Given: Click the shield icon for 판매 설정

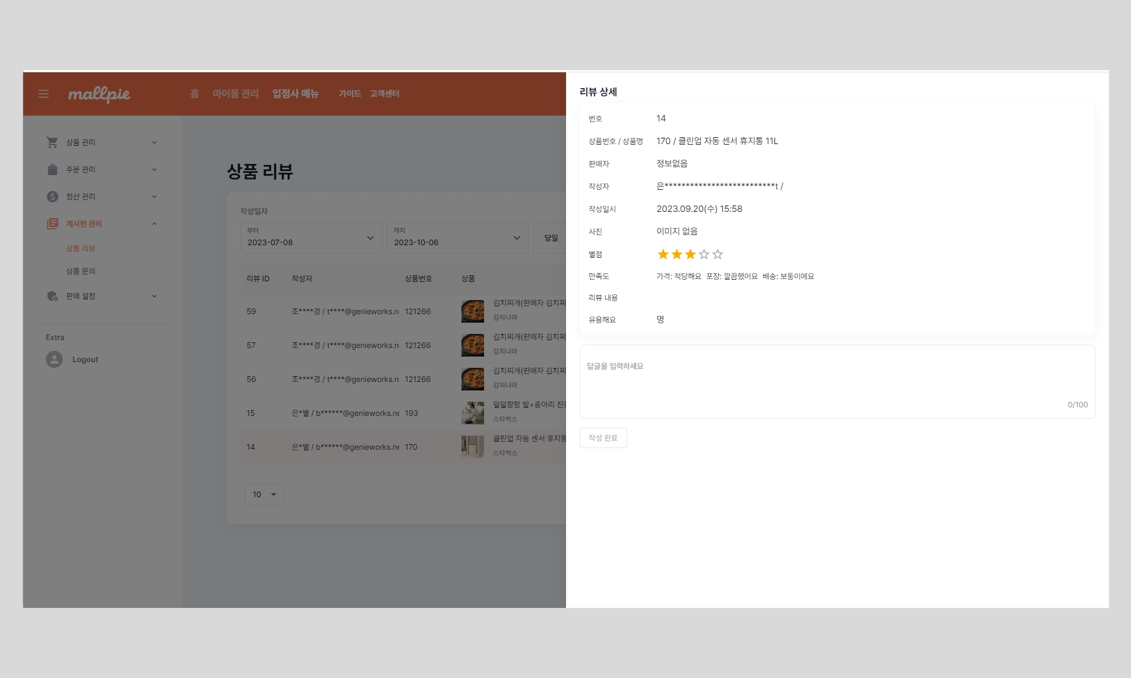Looking at the screenshot, I should (53, 296).
